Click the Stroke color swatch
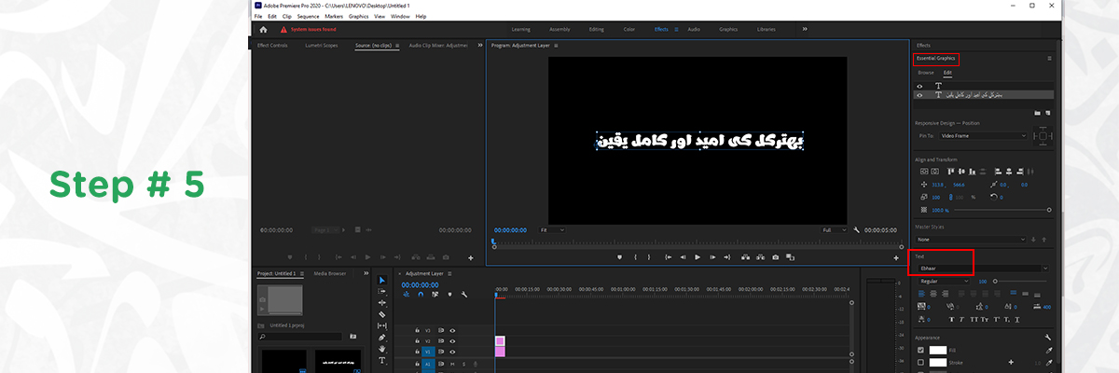 tap(937, 362)
